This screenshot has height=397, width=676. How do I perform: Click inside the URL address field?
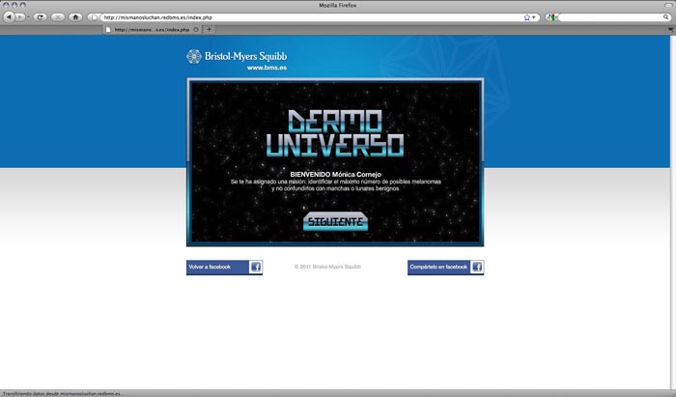coord(313,17)
